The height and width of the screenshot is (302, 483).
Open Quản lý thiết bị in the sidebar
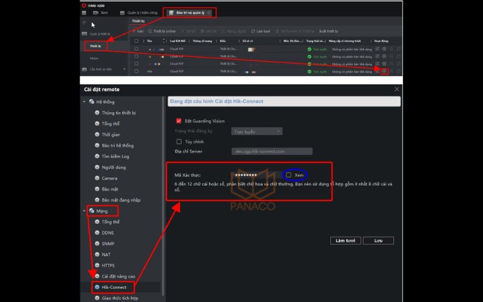97,34
